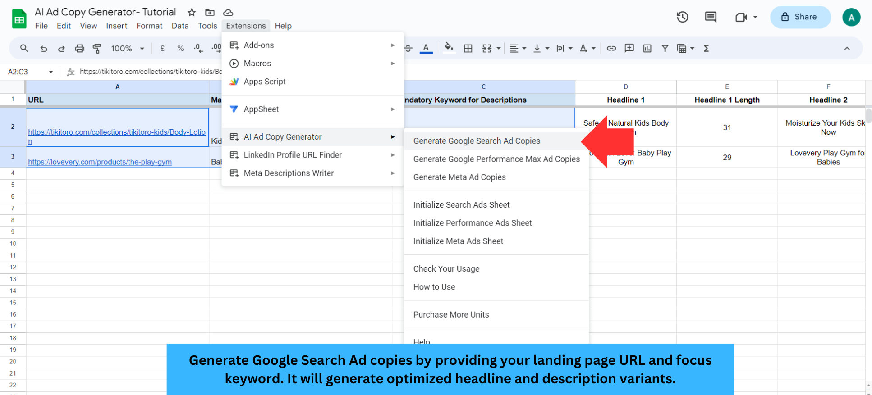Click the create filter funnel icon
The height and width of the screenshot is (395, 872).
coord(665,48)
